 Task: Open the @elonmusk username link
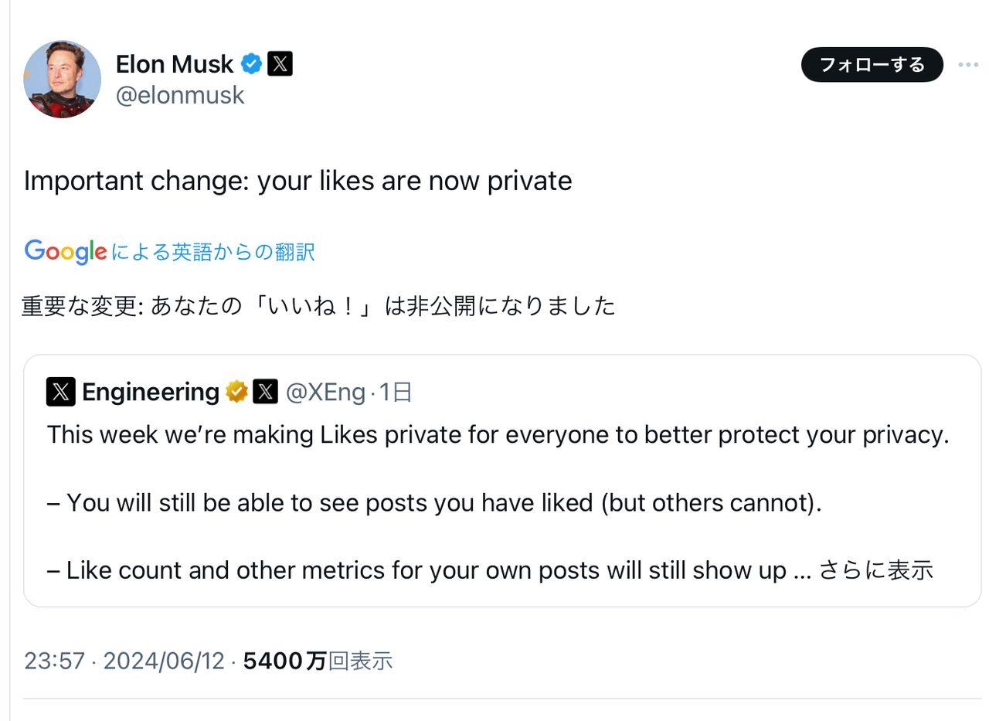[x=180, y=94]
